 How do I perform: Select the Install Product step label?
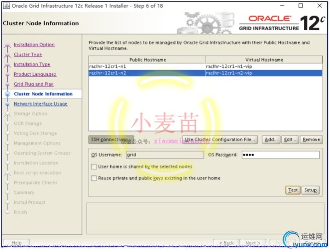[x=29, y=202]
